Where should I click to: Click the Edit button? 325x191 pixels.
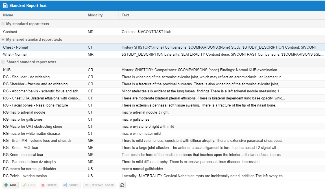29,185
